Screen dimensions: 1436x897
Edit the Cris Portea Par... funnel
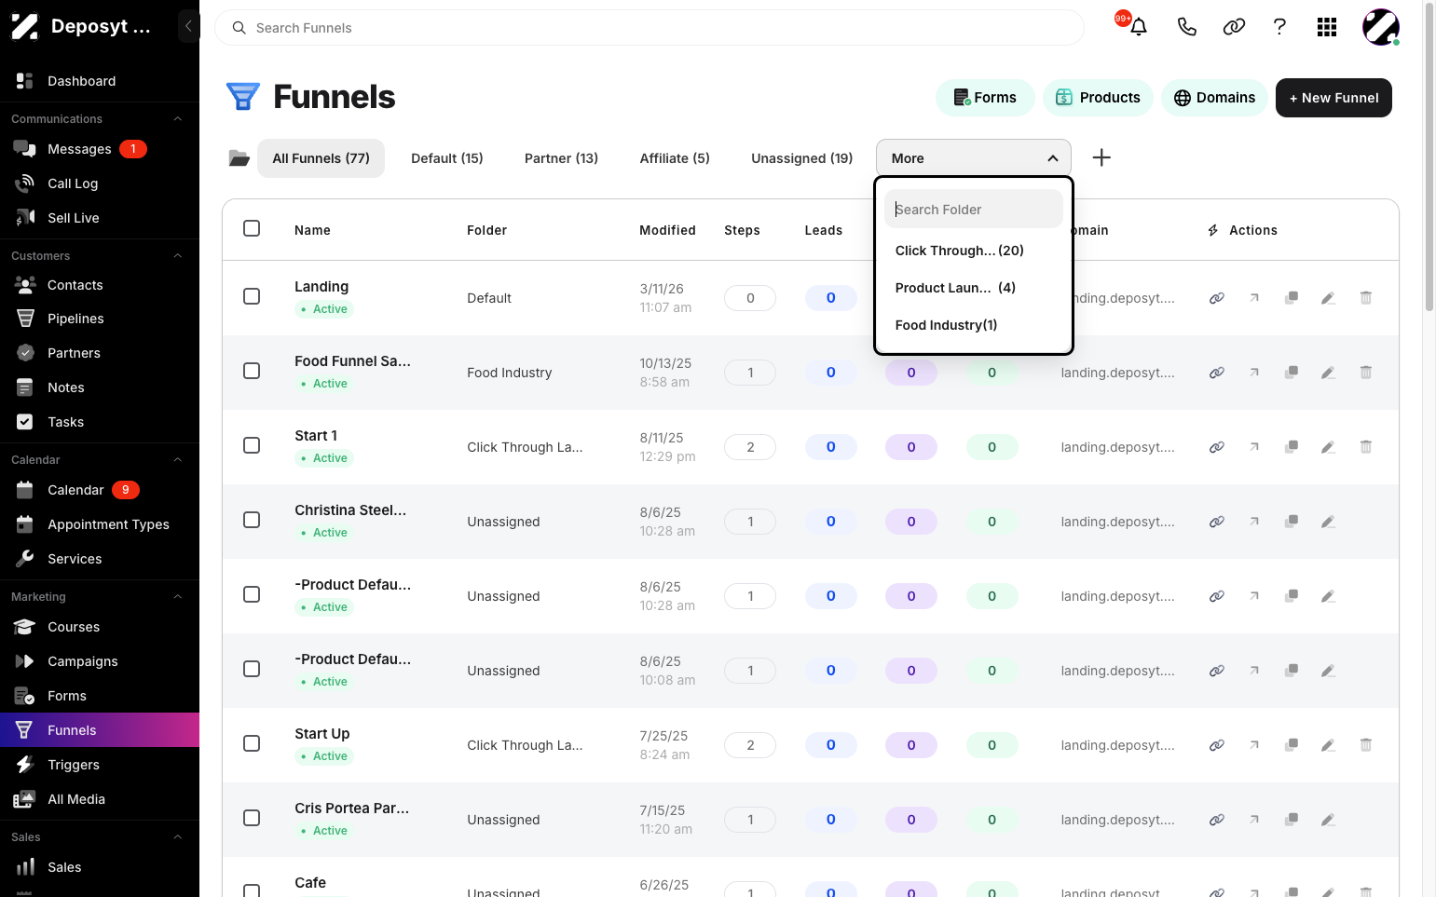(x=1329, y=820)
